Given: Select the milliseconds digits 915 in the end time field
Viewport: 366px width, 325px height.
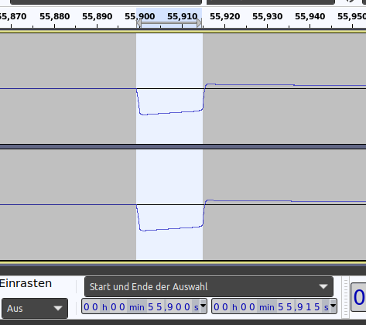Looking at the screenshot, I should click(x=308, y=307).
